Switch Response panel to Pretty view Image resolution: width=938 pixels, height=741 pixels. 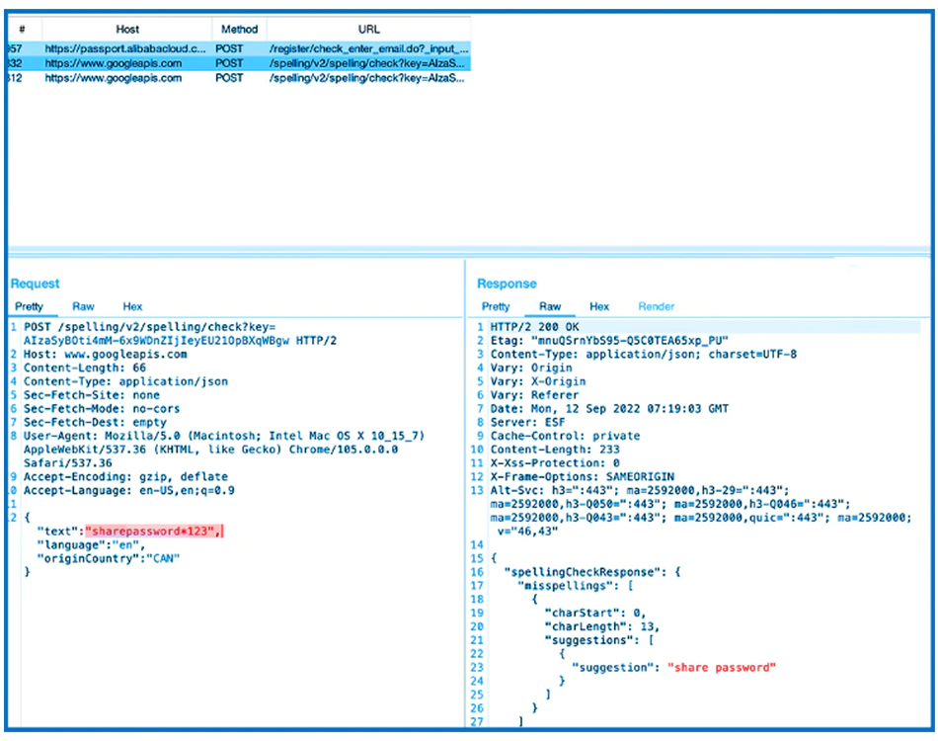tap(496, 306)
